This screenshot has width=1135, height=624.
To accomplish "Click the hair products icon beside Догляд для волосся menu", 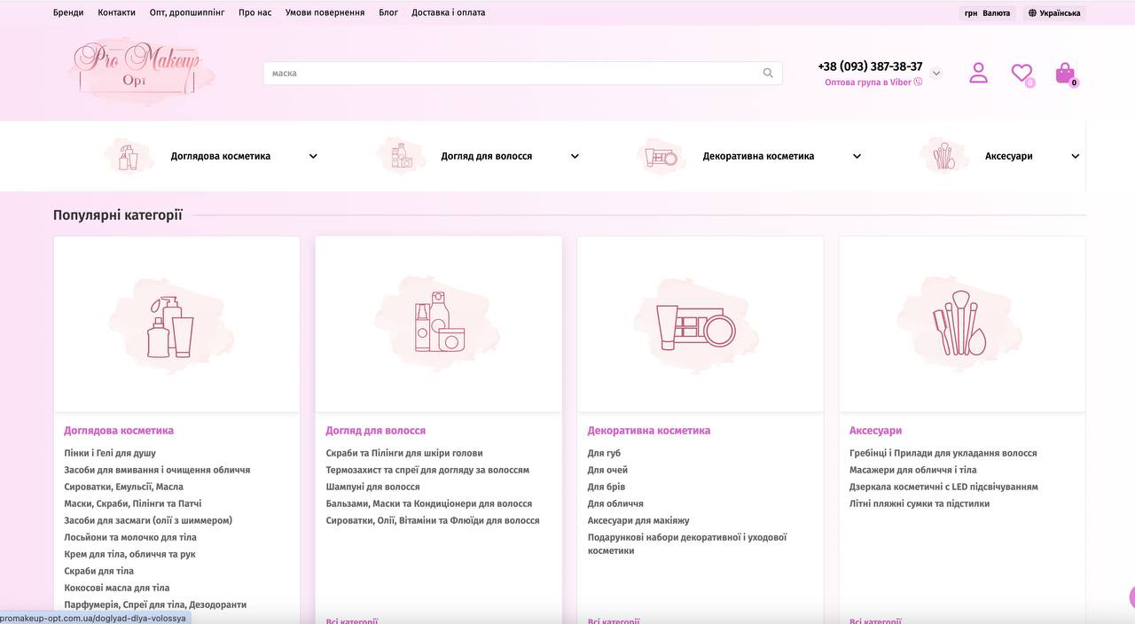I will tap(401, 156).
